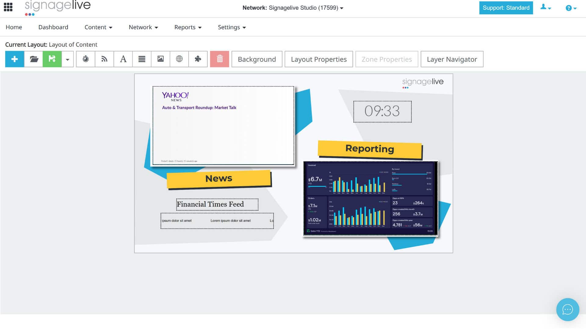The image size is (586, 329).
Task: Add a text zone using the A icon
Action: tap(123, 59)
